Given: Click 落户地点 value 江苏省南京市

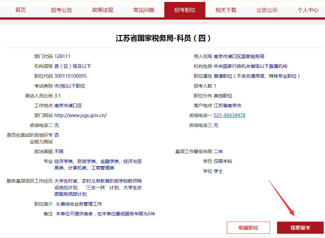Looking at the screenshot, I should coord(227,106).
